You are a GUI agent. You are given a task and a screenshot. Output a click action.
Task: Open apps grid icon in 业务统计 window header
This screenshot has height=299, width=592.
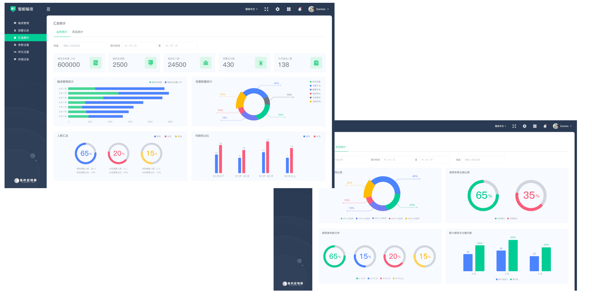tap(289, 9)
